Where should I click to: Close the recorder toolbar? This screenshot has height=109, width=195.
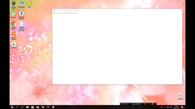(x=155, y=104)
